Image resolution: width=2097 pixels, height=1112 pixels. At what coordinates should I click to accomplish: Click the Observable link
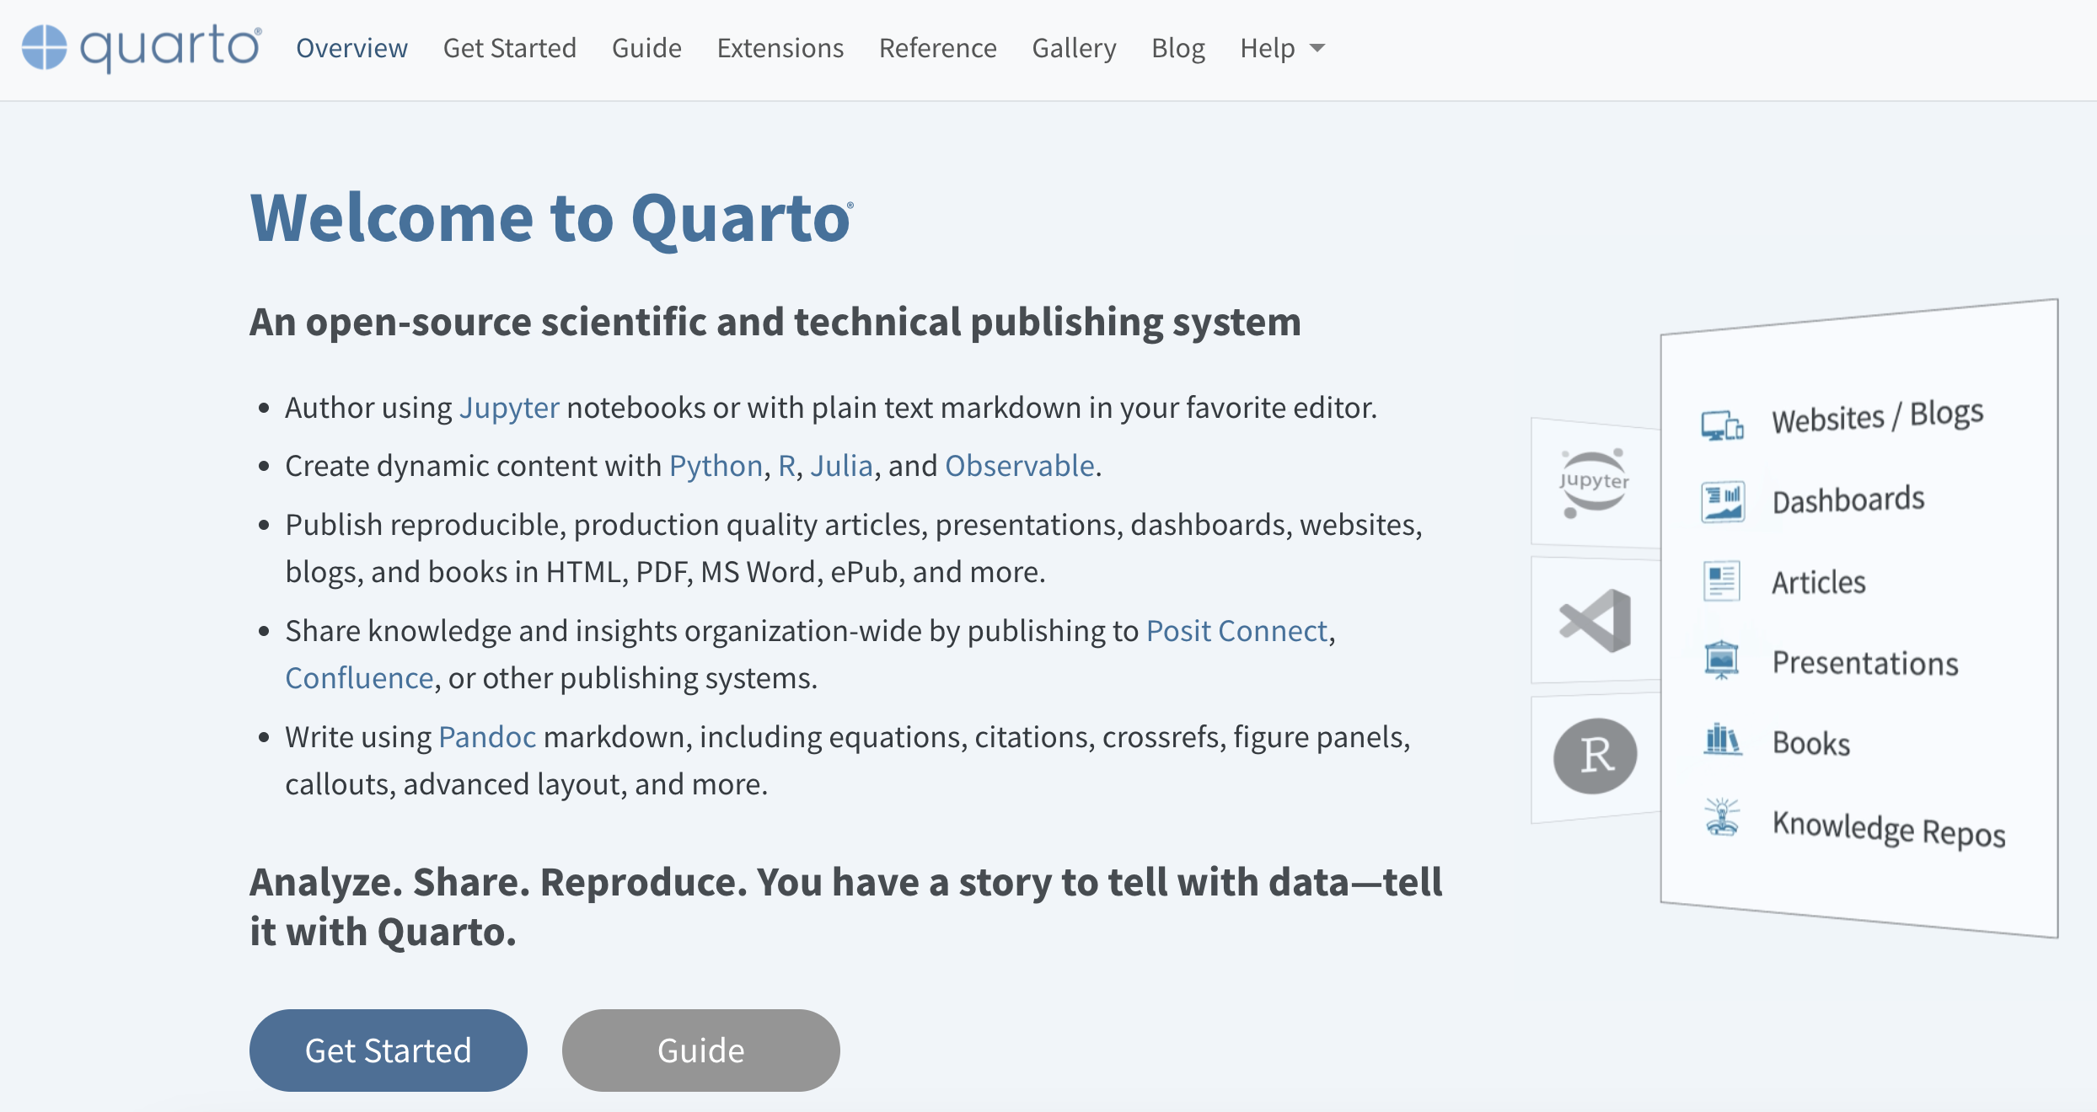point(1019,466)
